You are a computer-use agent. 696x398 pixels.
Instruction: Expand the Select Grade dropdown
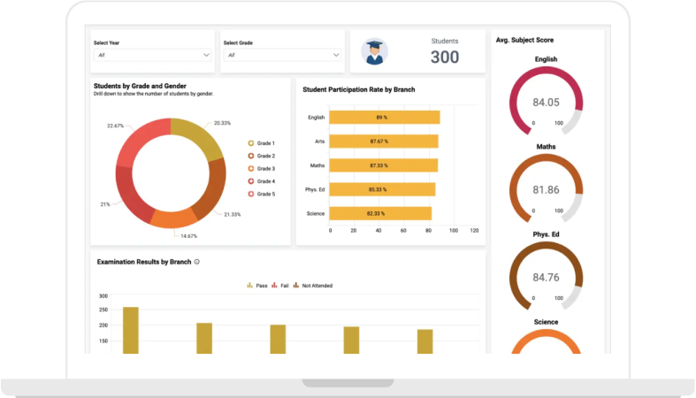click(x=282, y=55)
